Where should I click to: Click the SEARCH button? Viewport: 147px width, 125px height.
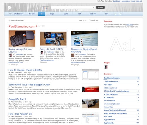tap(101, 7)
